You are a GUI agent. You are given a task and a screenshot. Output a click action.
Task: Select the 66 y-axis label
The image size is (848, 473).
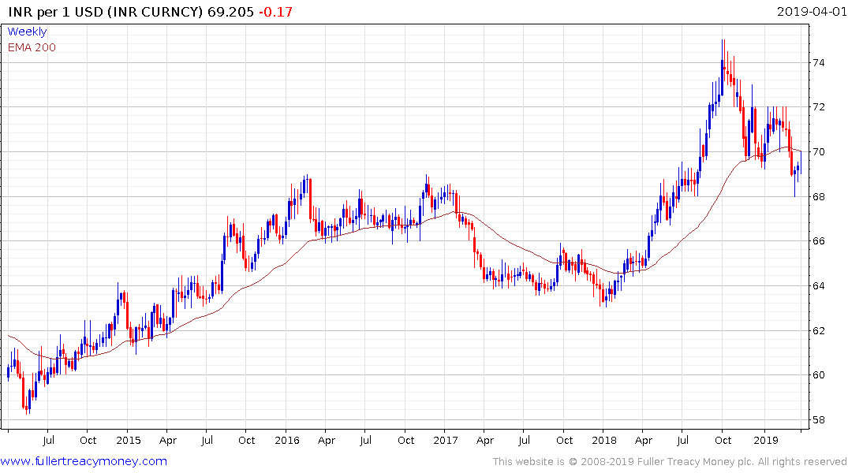818,241
